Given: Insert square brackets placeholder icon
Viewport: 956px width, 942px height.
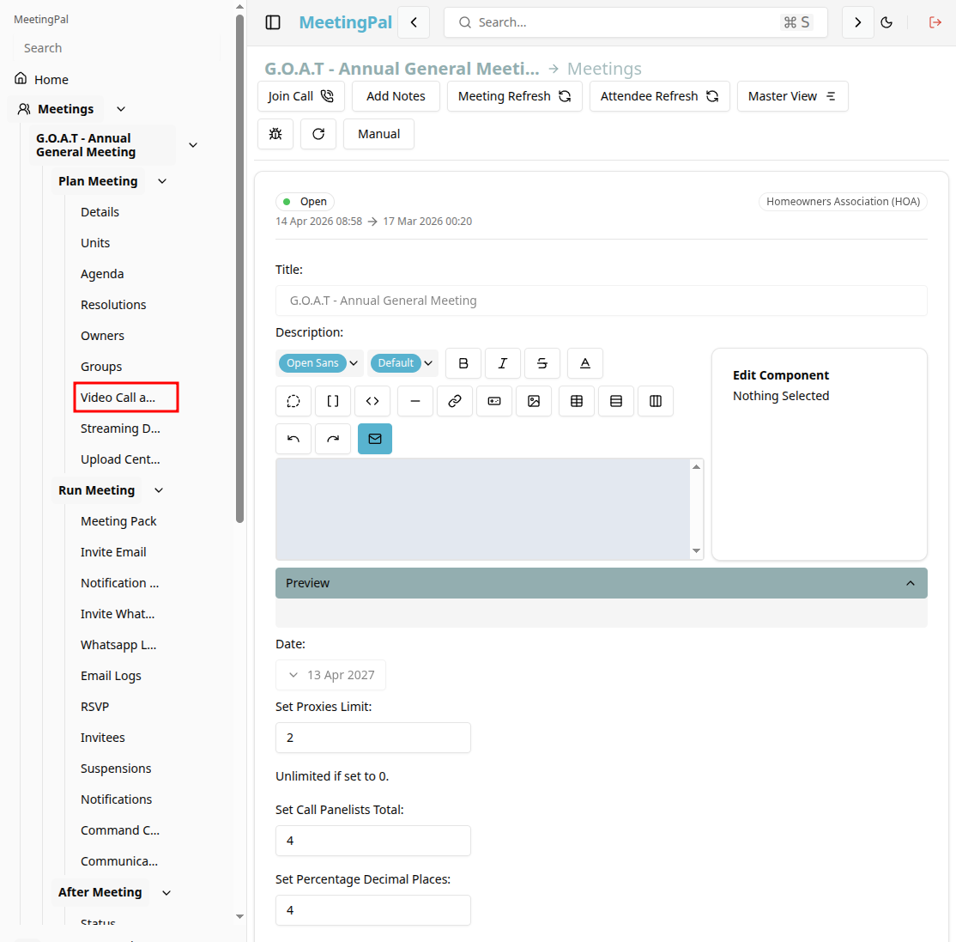Looking at the screenshot, I should (333, 401).
